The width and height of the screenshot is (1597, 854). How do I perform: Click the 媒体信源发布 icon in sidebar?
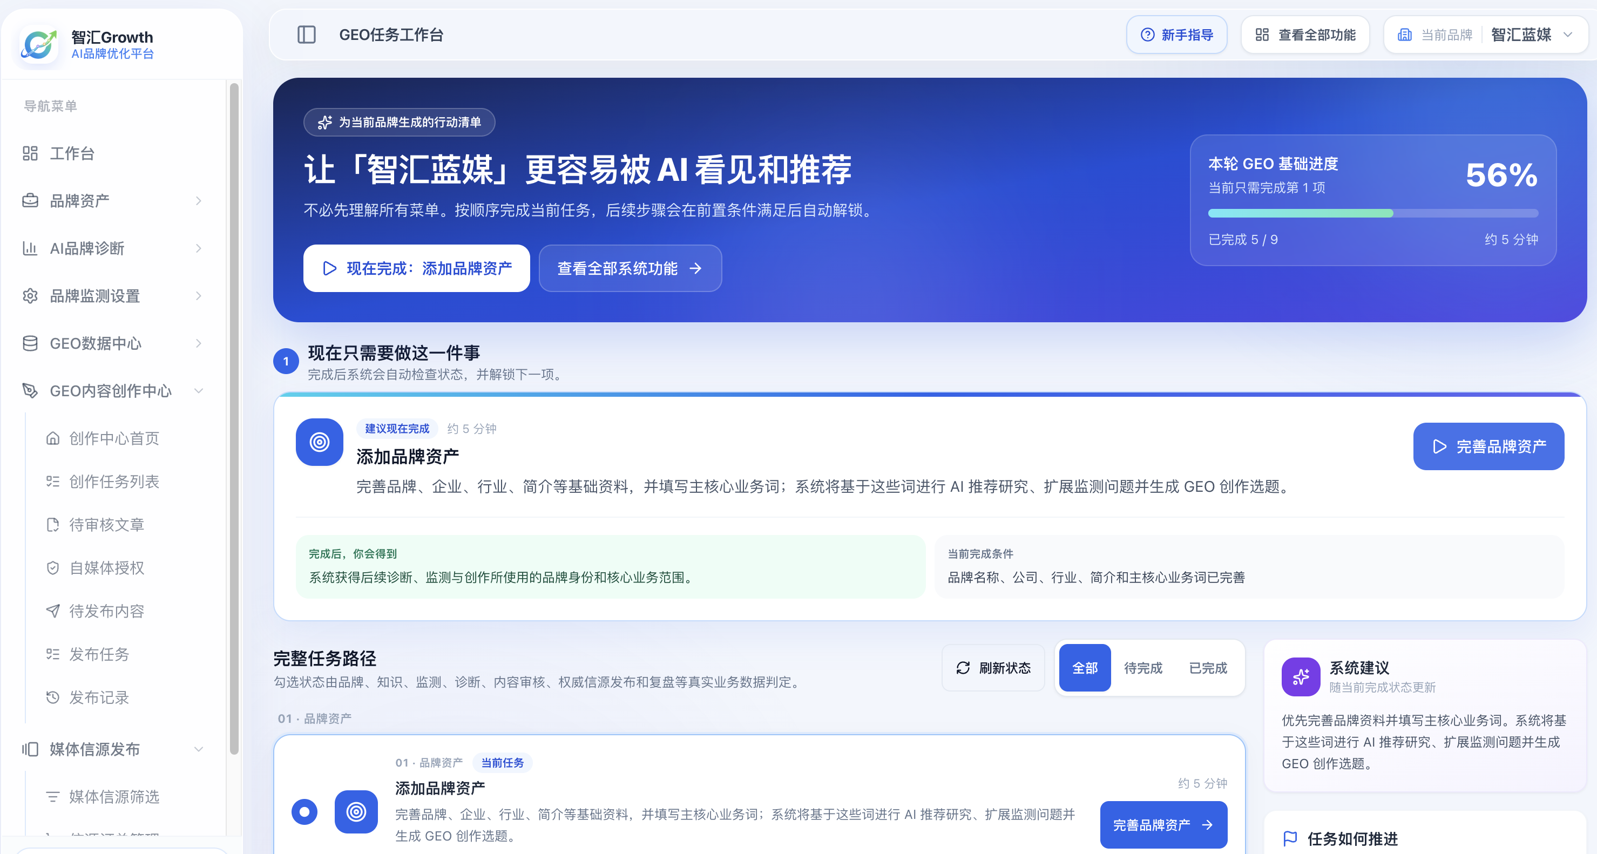30,749
